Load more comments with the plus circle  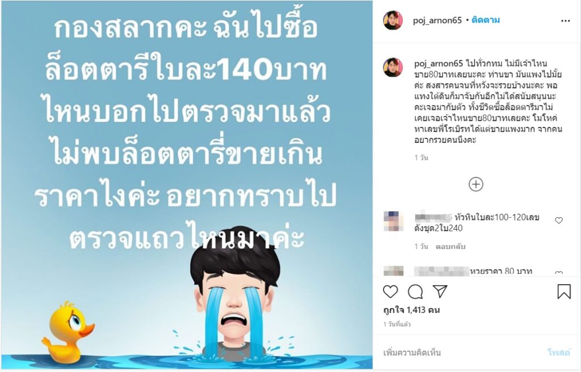pyautogui.click(x=476, y=184)
